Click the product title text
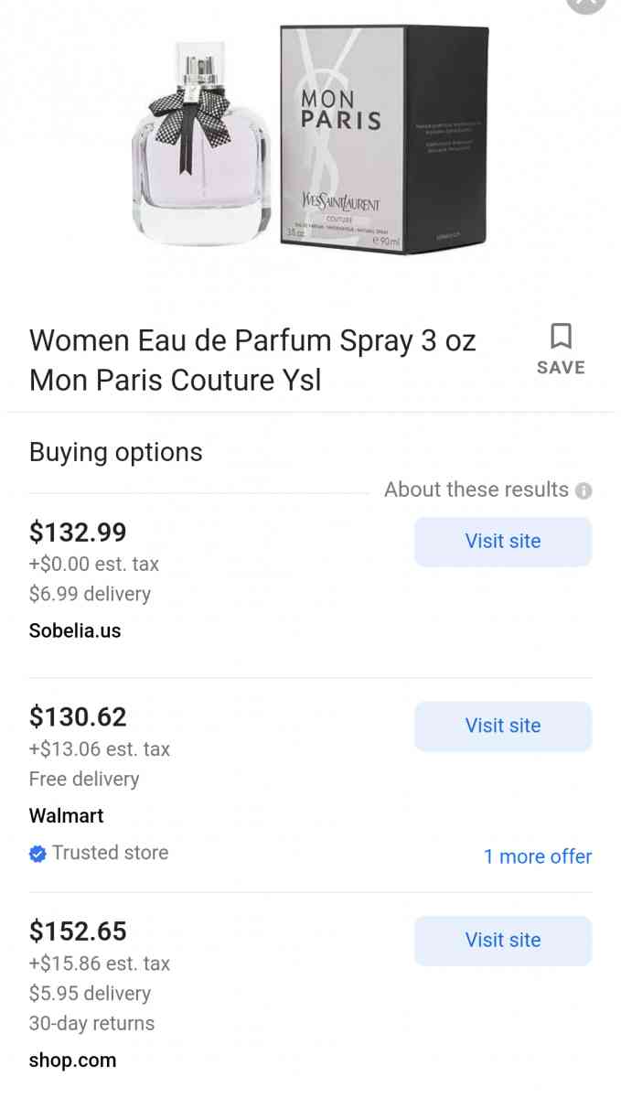The image size is (621, 1098). [252, 360]
